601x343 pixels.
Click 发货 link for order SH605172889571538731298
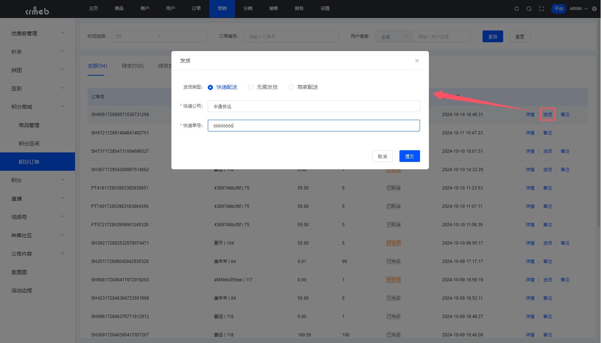point(548,115)
